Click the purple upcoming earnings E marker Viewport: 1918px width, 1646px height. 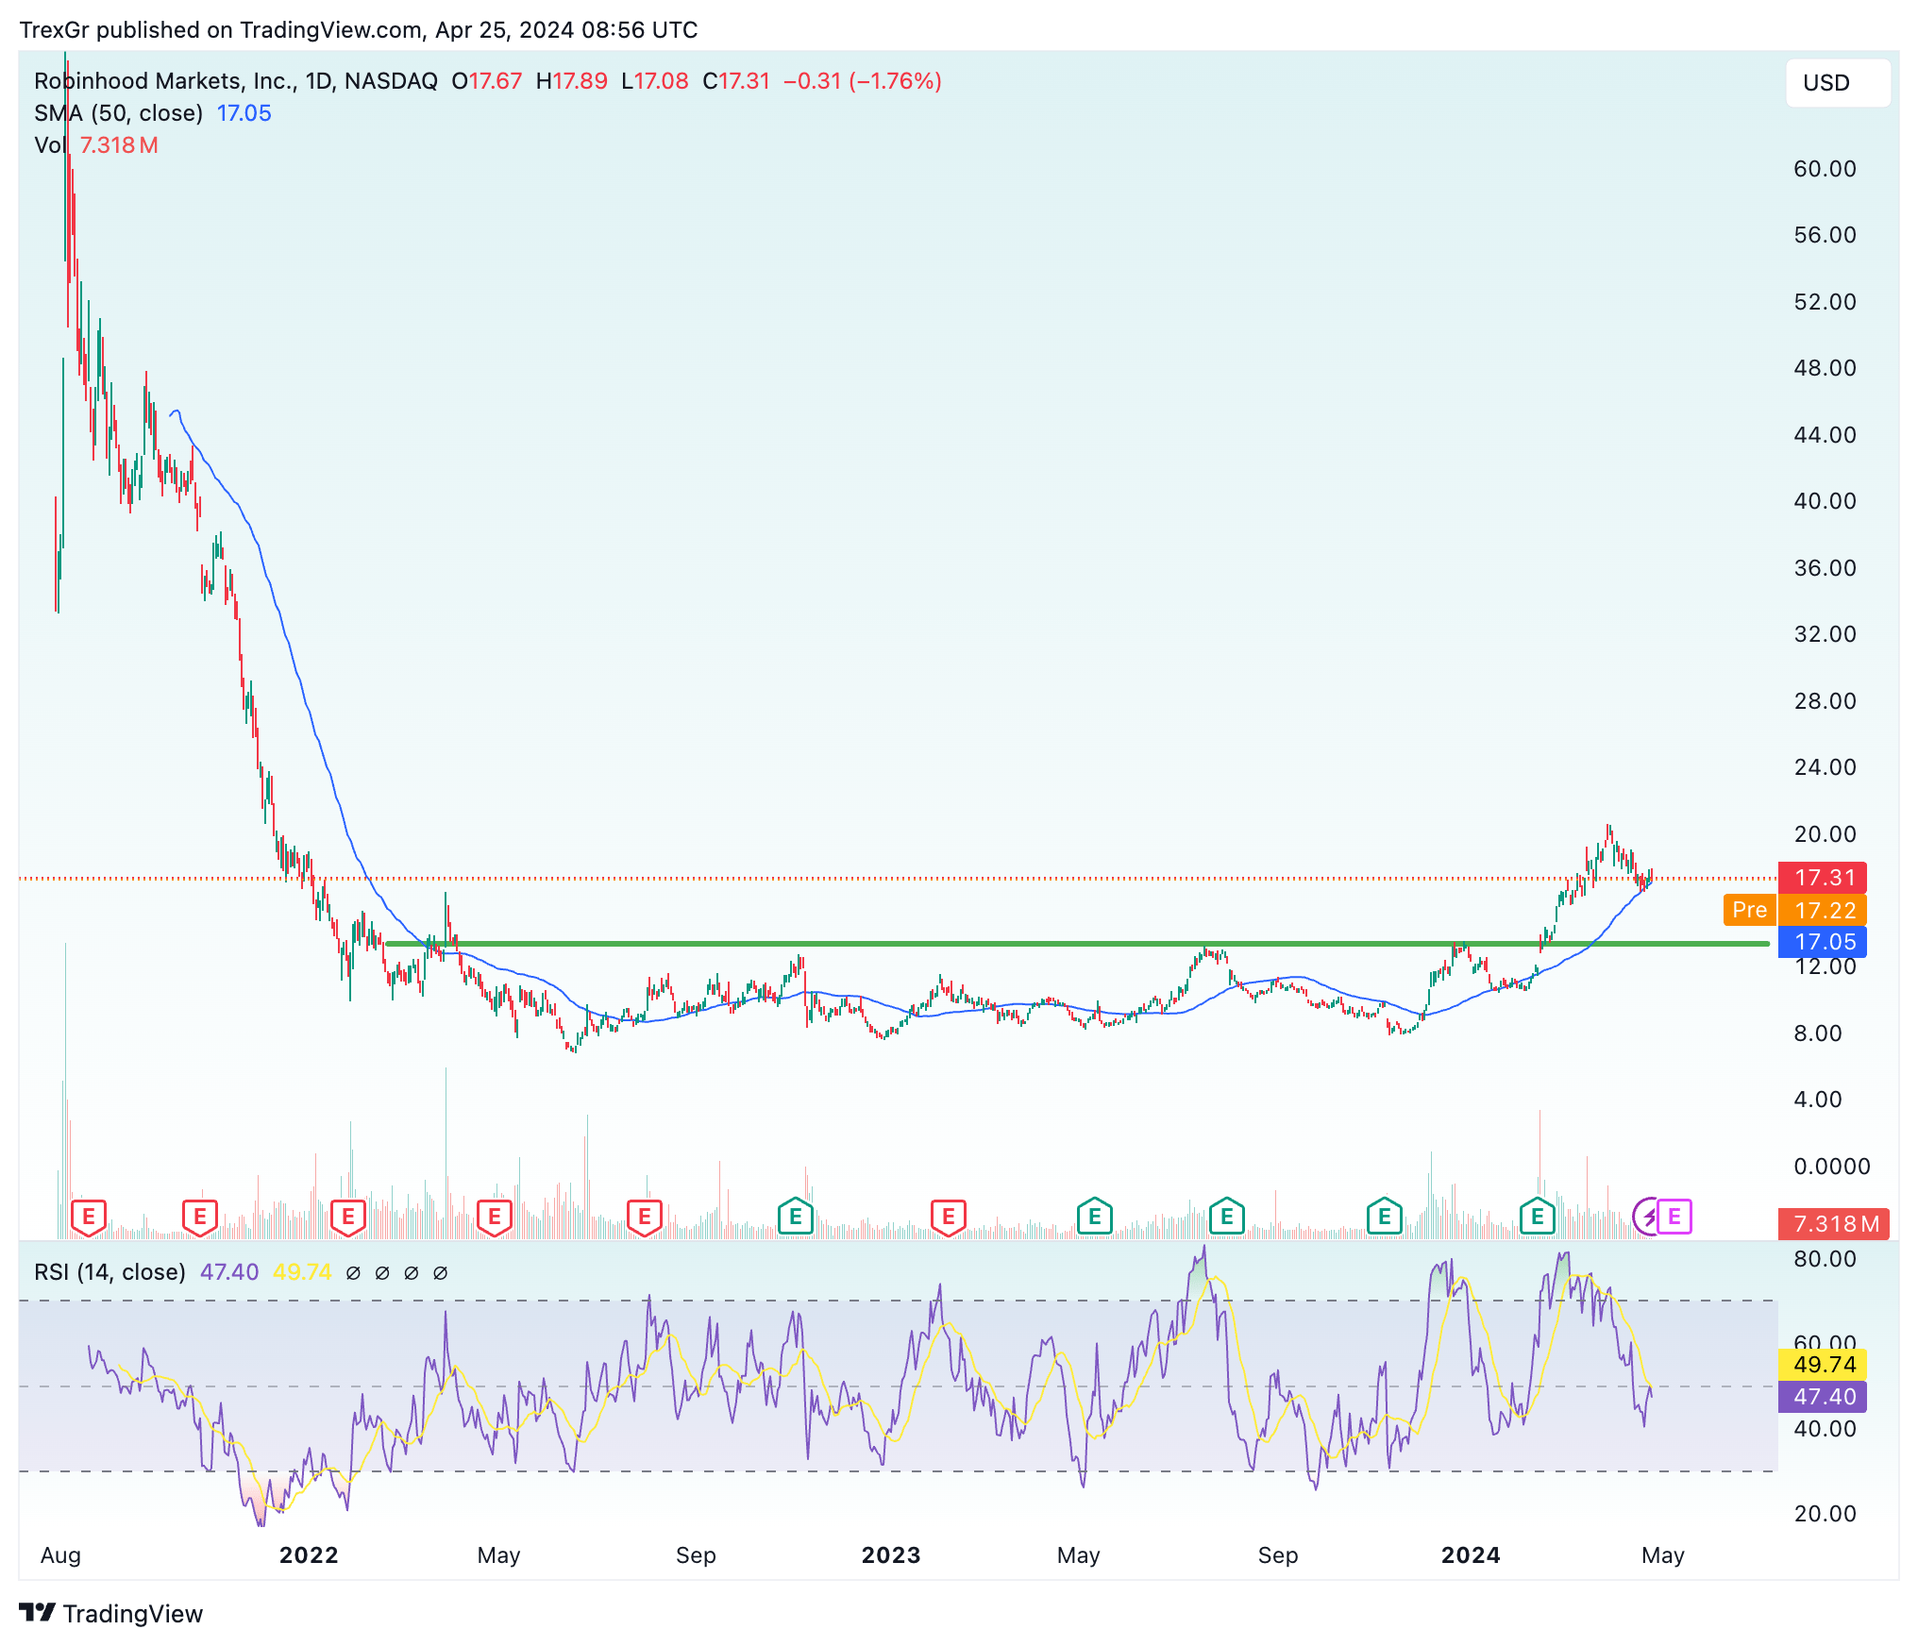[x=1674, y=1217]
